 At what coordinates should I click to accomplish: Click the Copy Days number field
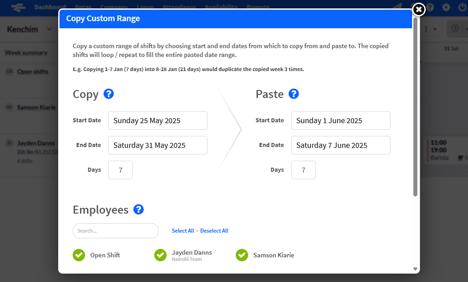coord(120,170)
